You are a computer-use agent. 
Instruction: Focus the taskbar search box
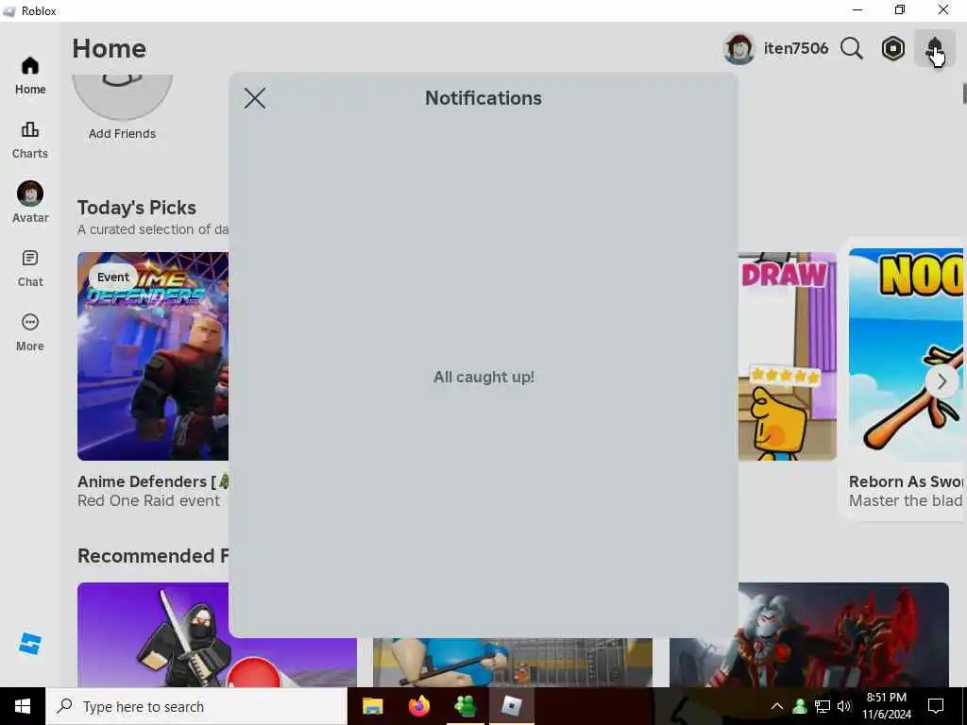point(196,706)
